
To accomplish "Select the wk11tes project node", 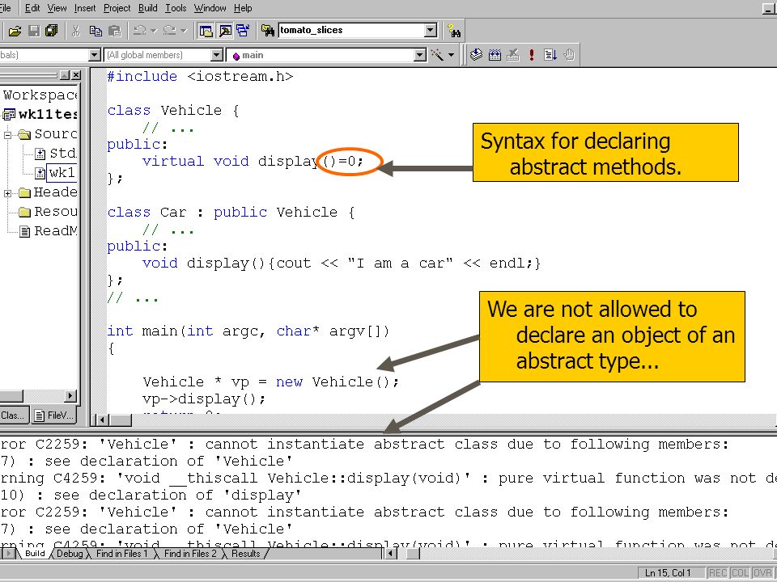I will (x=40, y=114).
